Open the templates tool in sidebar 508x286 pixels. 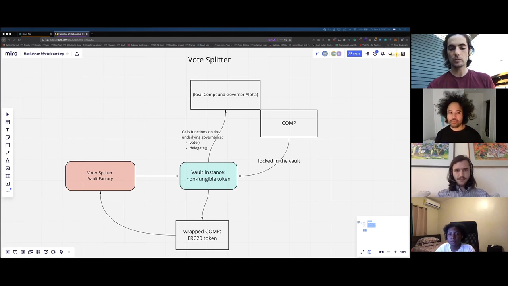[x=8, y=122]
